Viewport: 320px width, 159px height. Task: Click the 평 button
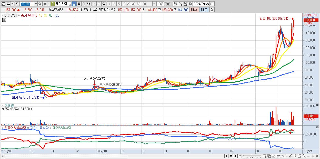pyautogui.click(x=212, y=10)
